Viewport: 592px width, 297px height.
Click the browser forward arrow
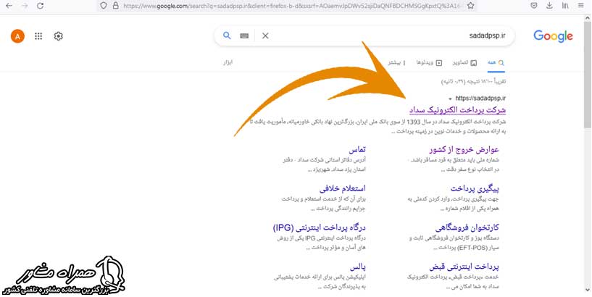pyautogui.click(x=25, y=6)
